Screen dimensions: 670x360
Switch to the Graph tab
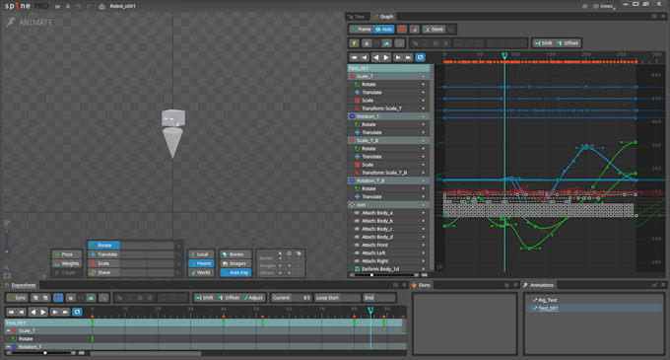(x=383, y=17)
